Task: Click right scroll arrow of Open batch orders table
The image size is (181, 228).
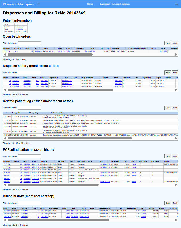Action: pyautogui.click(x=176, y=54)
